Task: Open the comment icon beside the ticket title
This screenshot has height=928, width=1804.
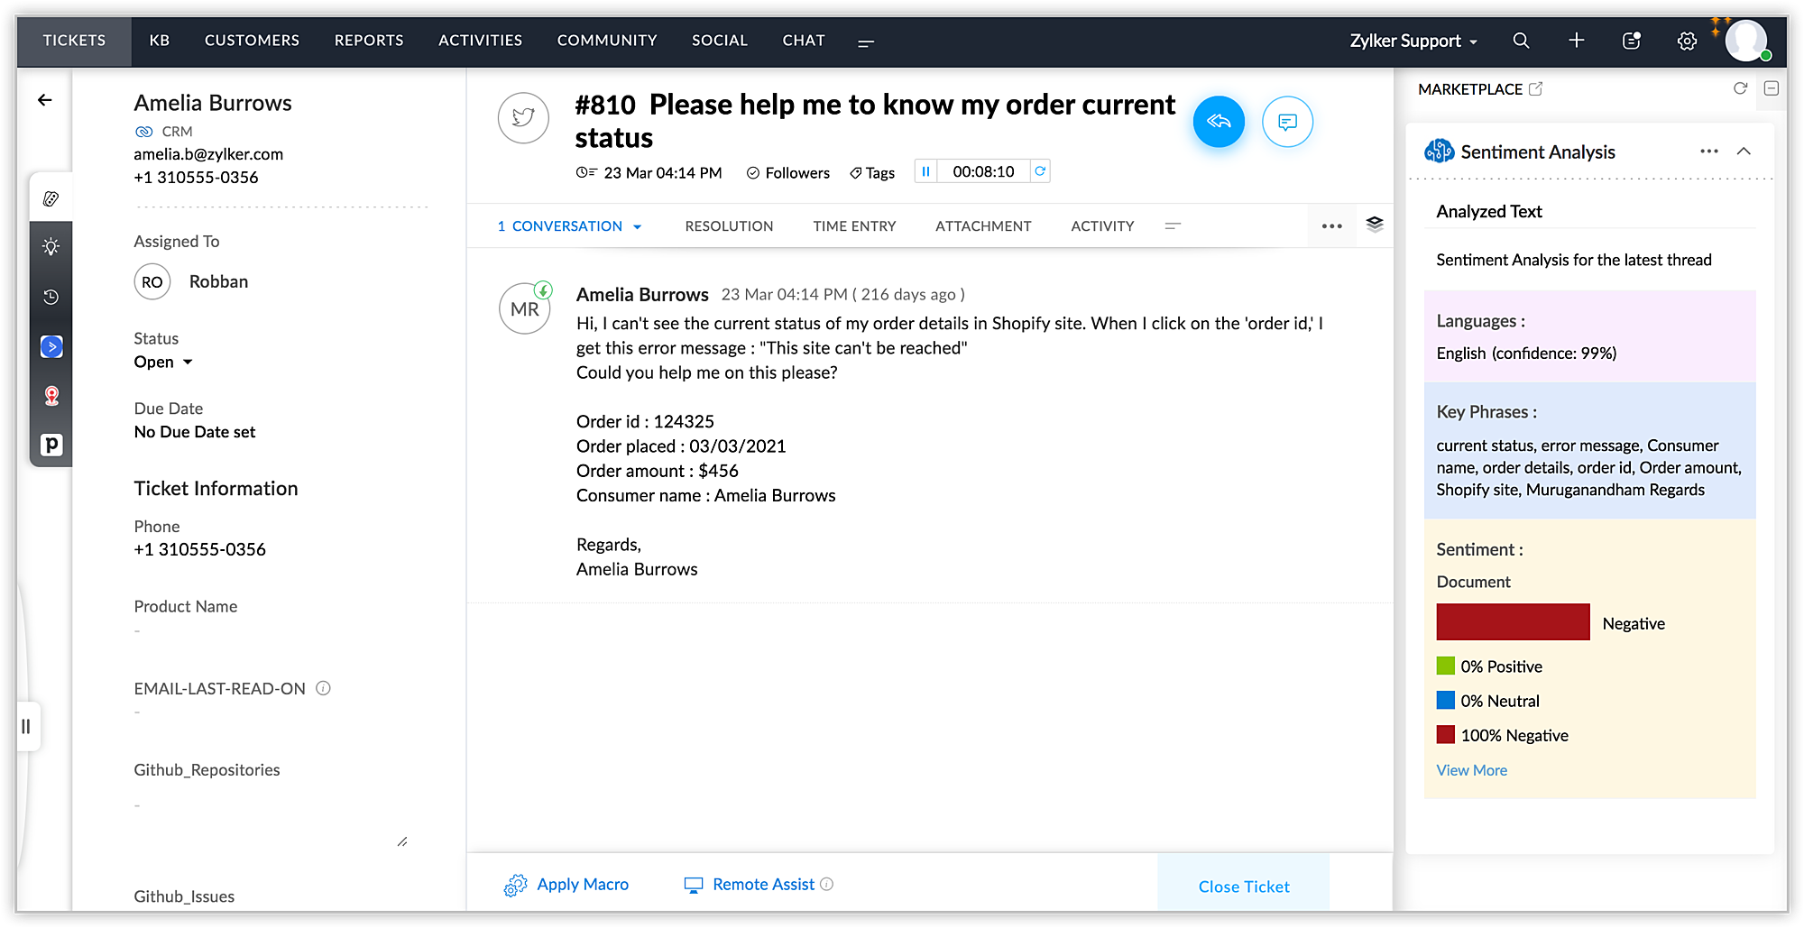Action: pyautogui.click(x=1287, y=122)
